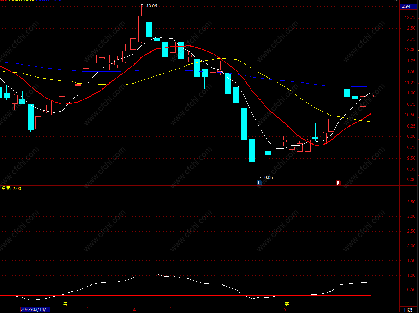This screenshot has height=313, width=419.
Task: Click the first yellow 买 buy signal
Action: 65,304
